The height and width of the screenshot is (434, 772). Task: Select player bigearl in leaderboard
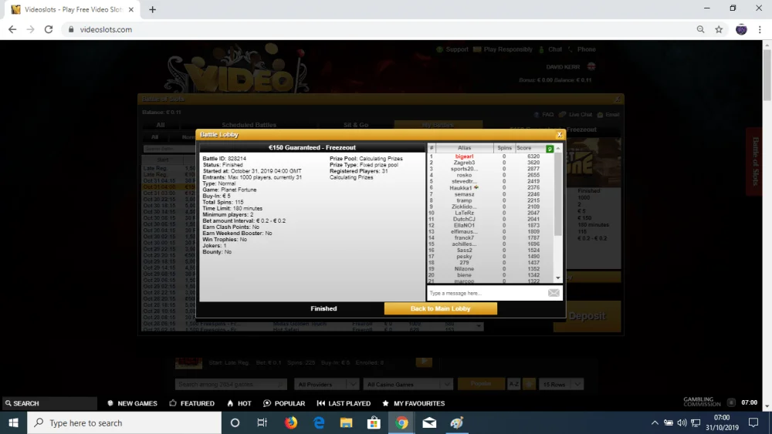(x=464, y=156)
